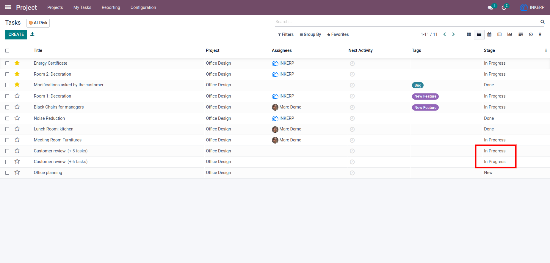550x263 pixels.
Task: Switch to List view
Action: (x=479, y=34)
